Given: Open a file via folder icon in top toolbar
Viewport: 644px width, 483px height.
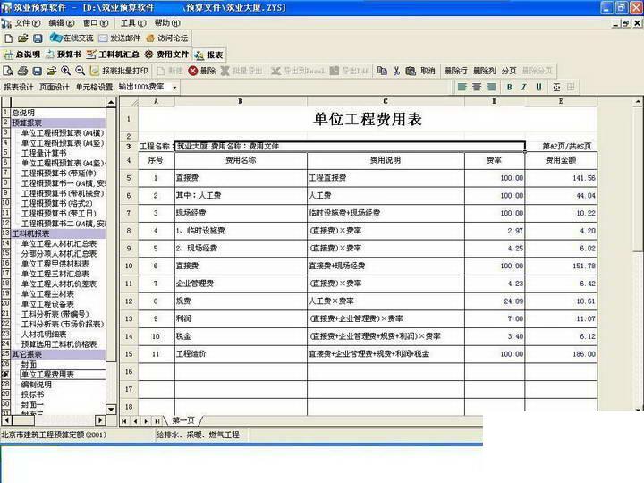Looking at the screenshot, I should pyautogui.click(x=23, y=38).
